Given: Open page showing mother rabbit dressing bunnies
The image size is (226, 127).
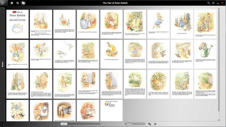Looking at the screenshot, I should [64, 24].
